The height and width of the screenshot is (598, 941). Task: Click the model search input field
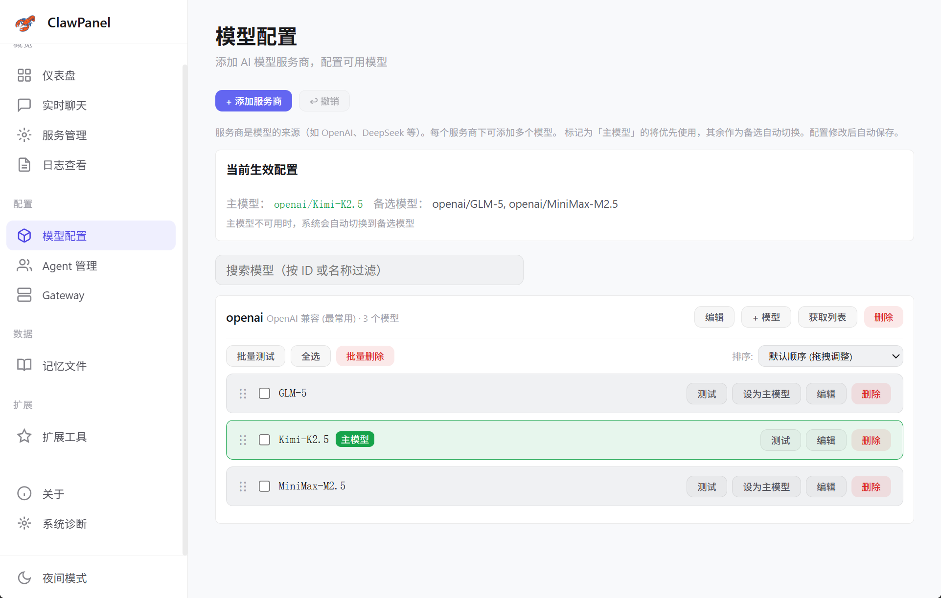[x=369, y=269]
